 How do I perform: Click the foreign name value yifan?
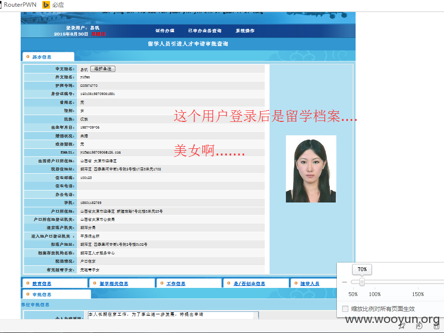[x=85, y=77]
